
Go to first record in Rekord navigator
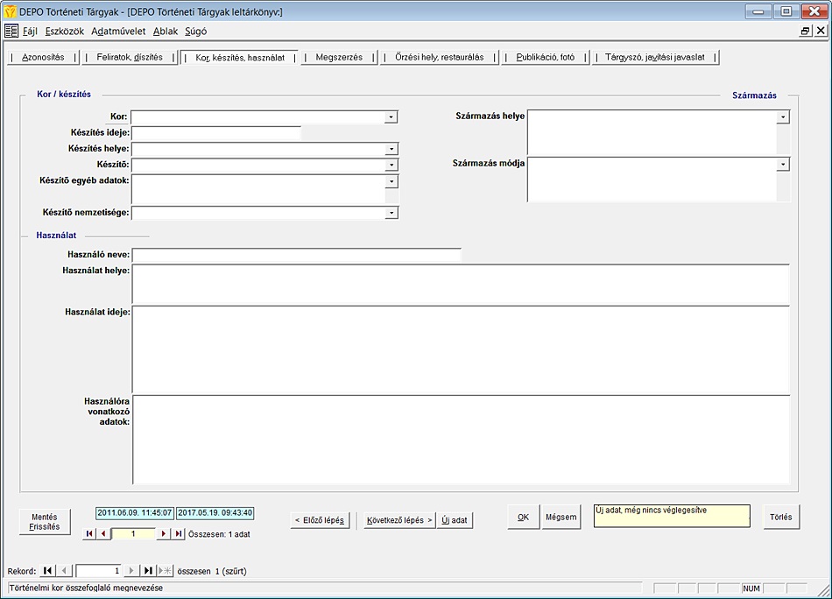click(47, 571)
